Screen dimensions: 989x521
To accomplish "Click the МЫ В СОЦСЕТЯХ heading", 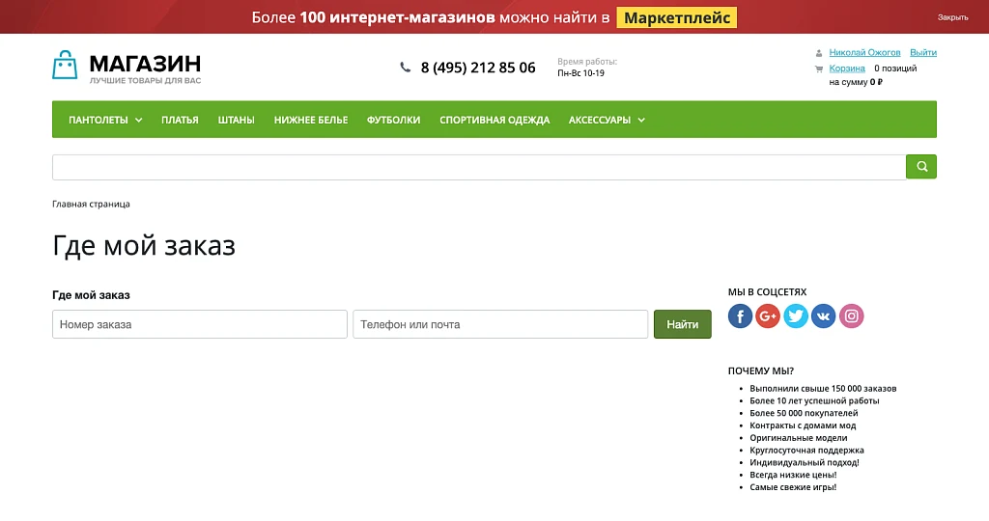I will tap(767, 291).
